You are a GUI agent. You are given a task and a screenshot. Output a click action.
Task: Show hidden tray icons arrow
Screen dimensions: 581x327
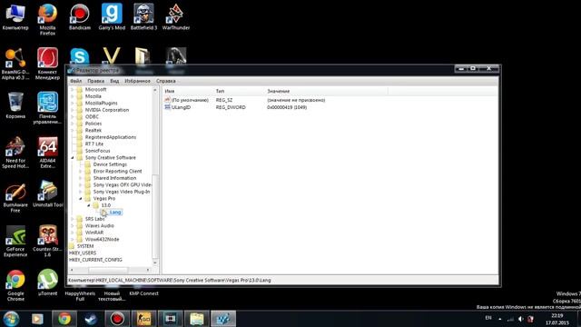500,319
